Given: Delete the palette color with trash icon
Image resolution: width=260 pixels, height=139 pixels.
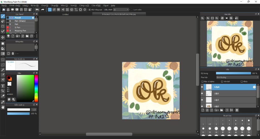Looking at the screenshot, I should (x=13, y=54).
